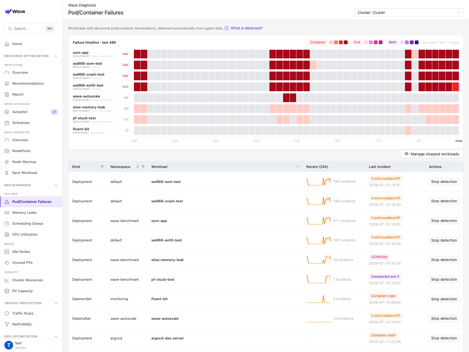Click the Container legend label
Viewport: 469px width, 352px height.
318,42
